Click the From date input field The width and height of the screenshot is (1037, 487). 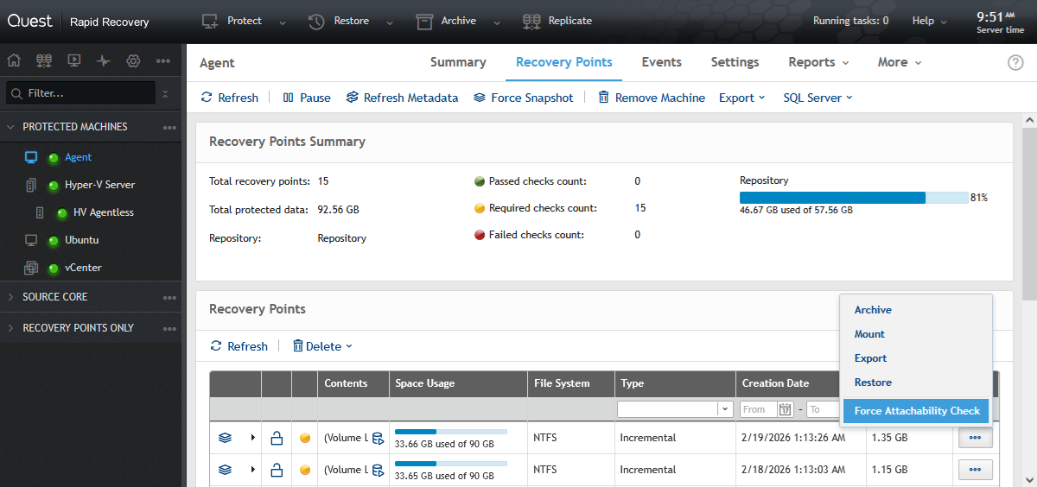tap(760, 409)
